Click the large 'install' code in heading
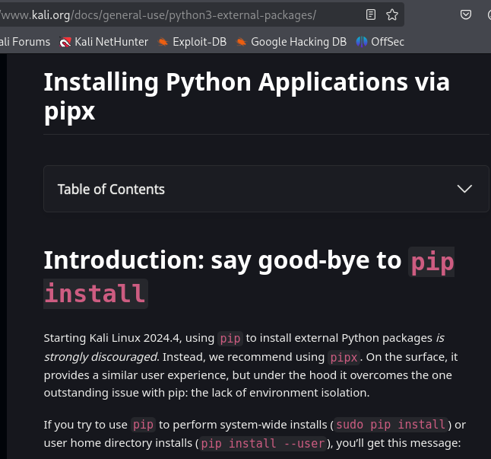491x459 pixels. (x=96, y=294)
